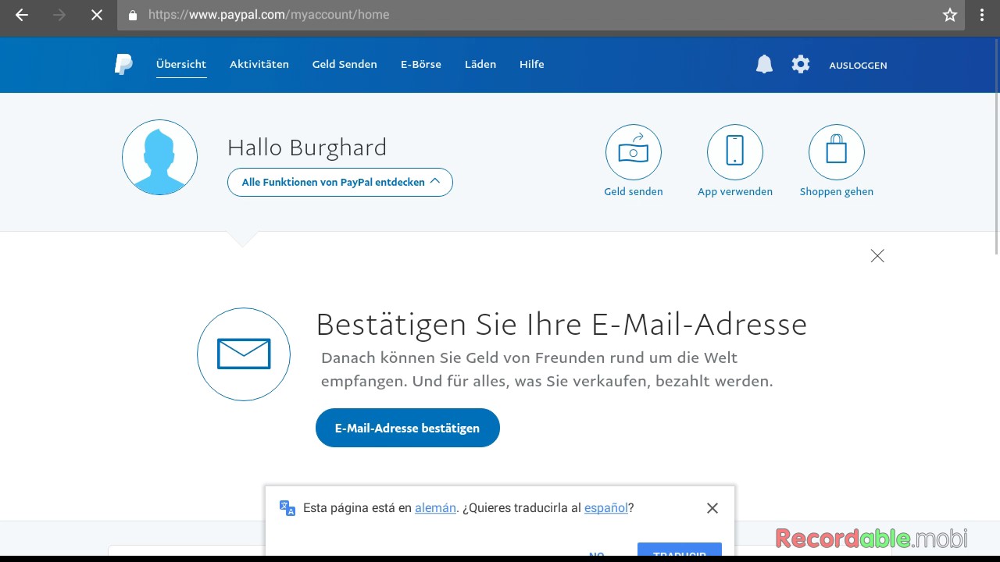Click heading Bestätigen Sie Ihre E-Mail-Adresse

(x=561, y=325)
